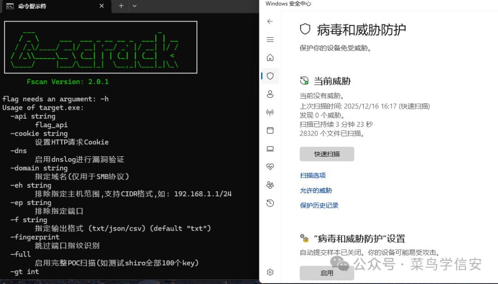Click the green checkmark status icon near 当前威胁

point(304,80)
